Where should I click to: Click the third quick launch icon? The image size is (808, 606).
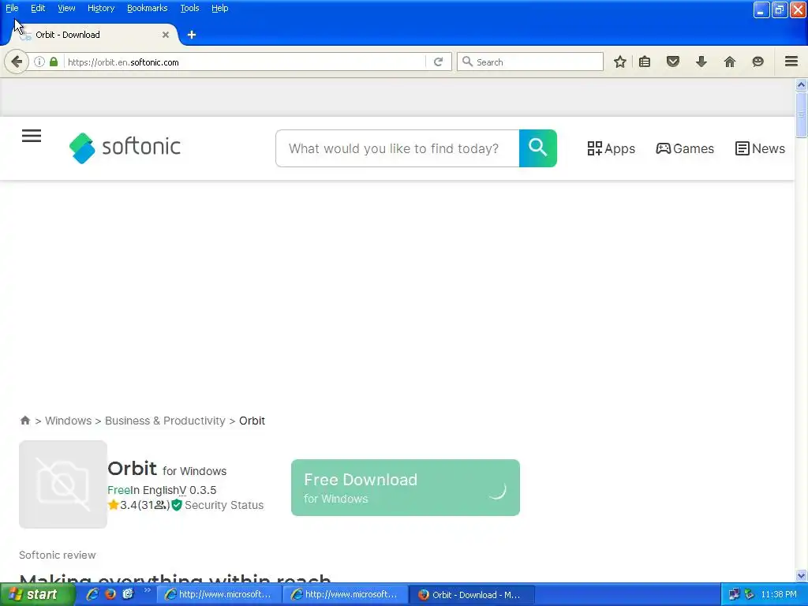click(x=128, y=594)
